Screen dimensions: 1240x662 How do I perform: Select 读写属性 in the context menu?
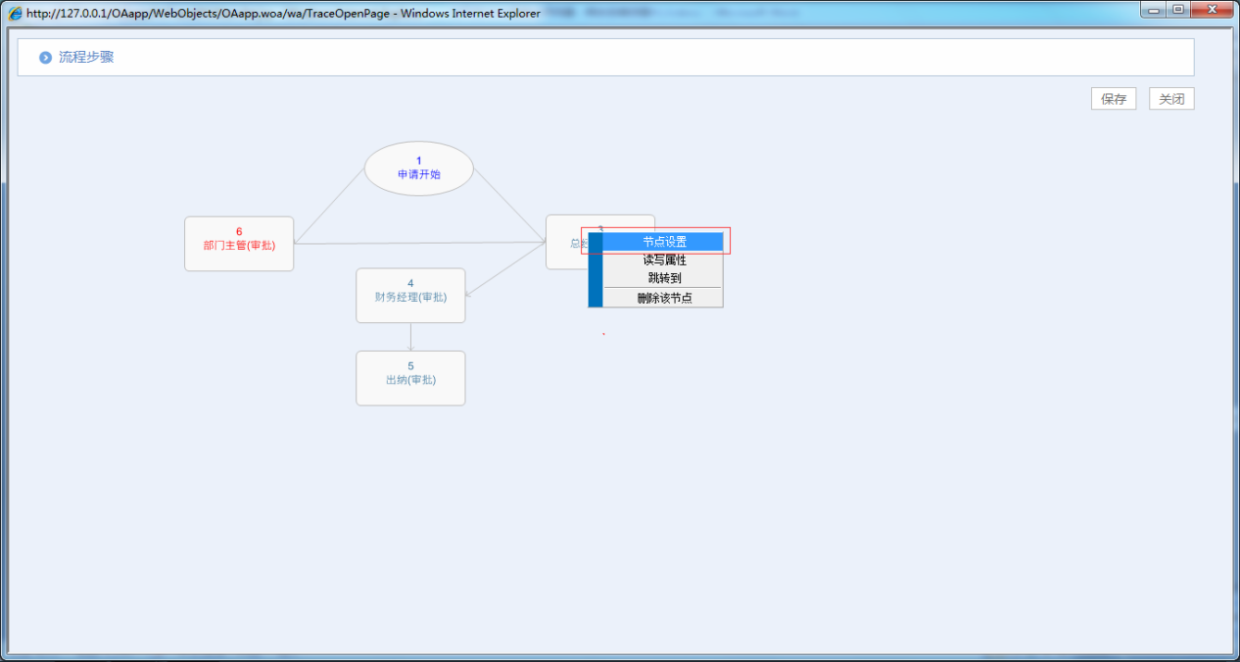(664, 260)
